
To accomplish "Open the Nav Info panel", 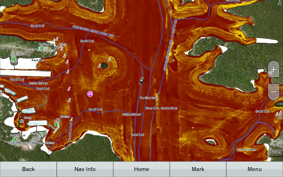I will (x=85, y=169).
